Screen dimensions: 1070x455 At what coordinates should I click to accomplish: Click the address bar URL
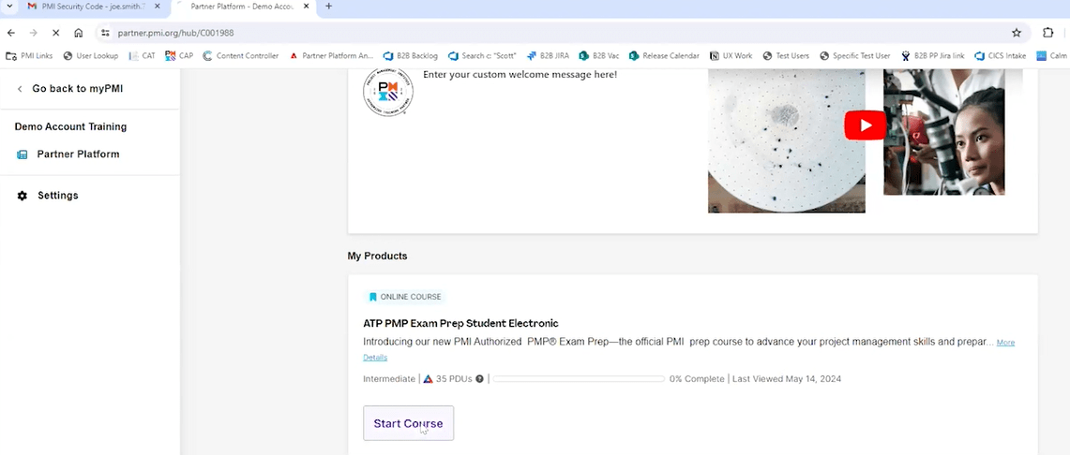pos(176,33)
